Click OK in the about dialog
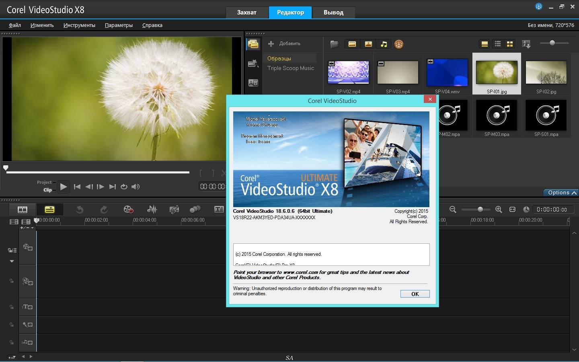The height and width of the screenshot is (362, 579). point(415,294)
